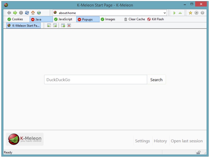The width and height of the screenshot is (210, 159).
Task: Click the Search button
Action: [156, 80]
